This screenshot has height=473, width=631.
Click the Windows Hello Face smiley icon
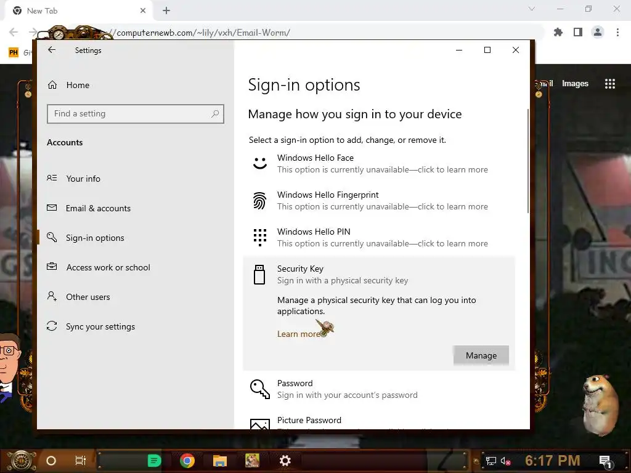click(x=260, y=163)
